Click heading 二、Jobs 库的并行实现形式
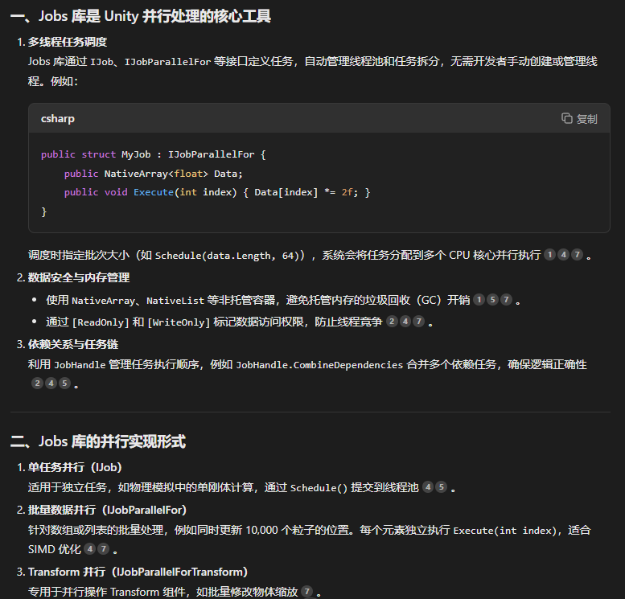 point(98,441)
